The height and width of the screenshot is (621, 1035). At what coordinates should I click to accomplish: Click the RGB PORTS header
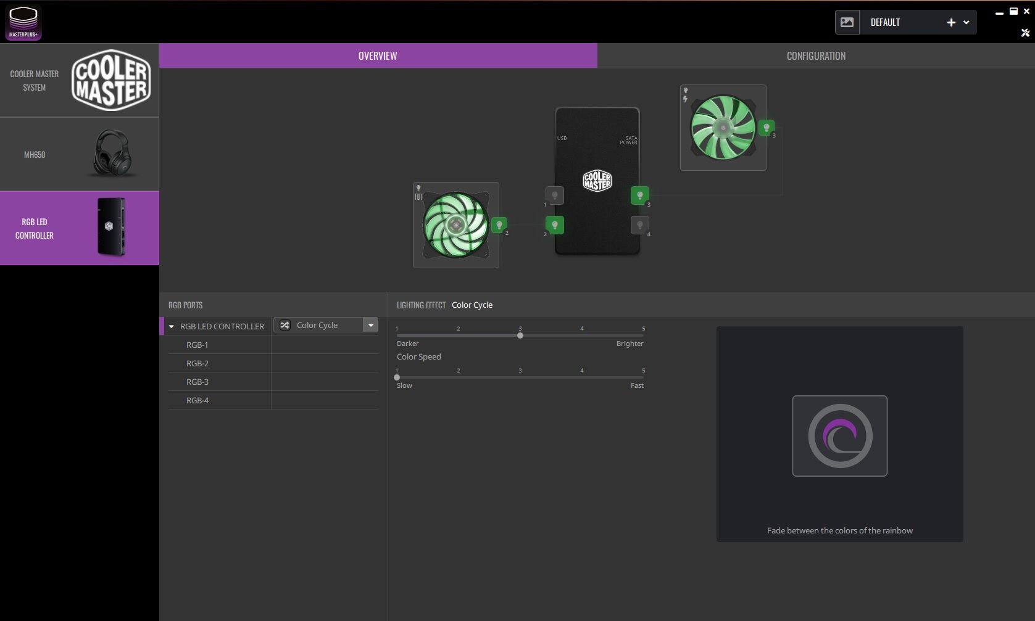click(185, 305)
